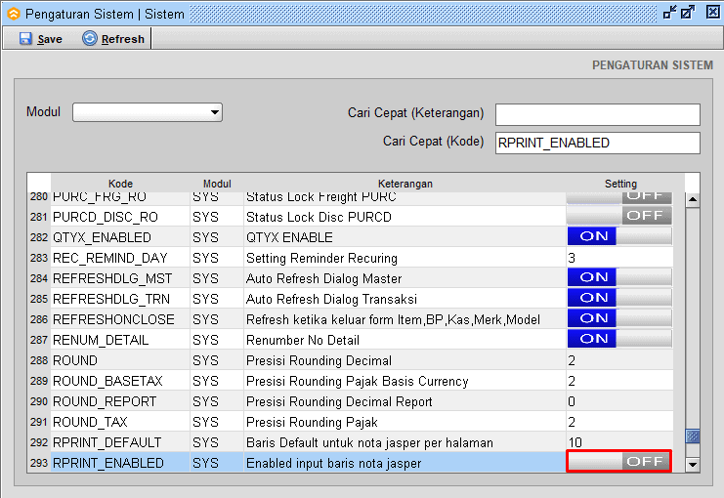Click the Cari Cepat (Keterangan) input field
The image size is (724, 498).
[598, 114]
